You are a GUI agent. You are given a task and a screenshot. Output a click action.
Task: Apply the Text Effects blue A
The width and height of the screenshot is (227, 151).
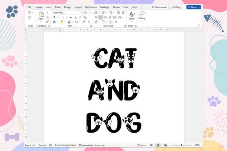pyautogui.click(x=54, y=22)
